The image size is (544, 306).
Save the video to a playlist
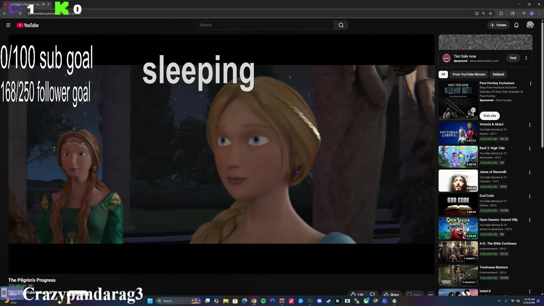pos(414,294)
